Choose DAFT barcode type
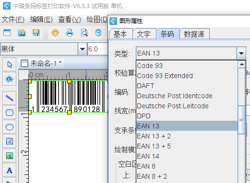250x183 pixels. click(187, 86)
